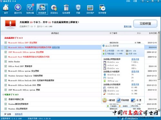Uncheck Office Word 2007 更新程序 checkbox
This screenshot has height=120, width=161.
5,66
